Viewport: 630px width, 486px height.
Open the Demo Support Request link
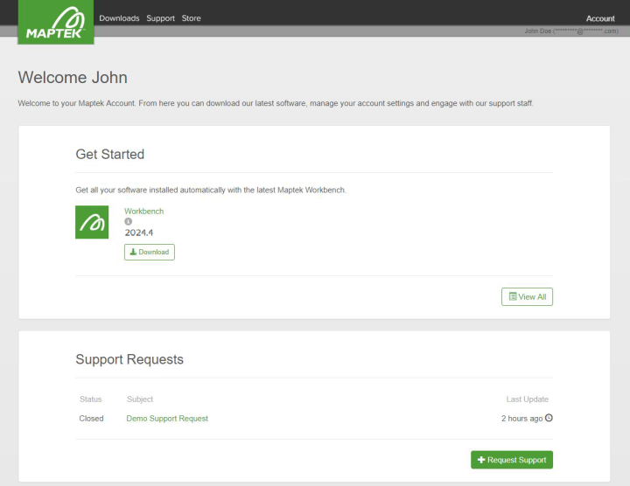click(x=167, y=418)
